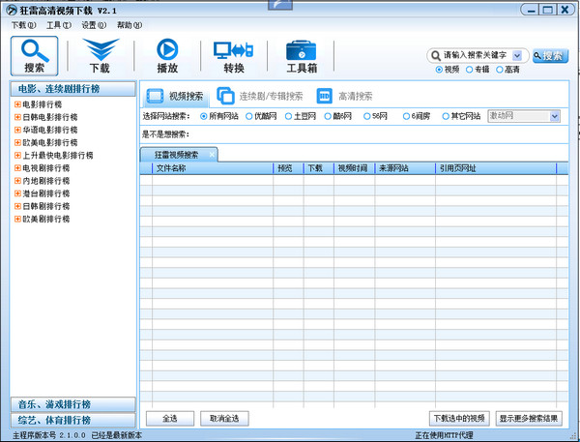The height and width of the screenshot is (442, 580).
Task: Open the 下载 download toolbar icon
Action: point(101,56)
